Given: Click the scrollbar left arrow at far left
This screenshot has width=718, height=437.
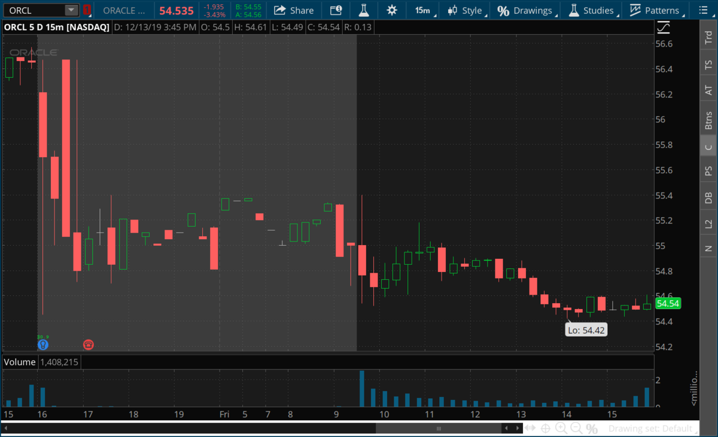Looking at the screenshot, I should [5, 428].
